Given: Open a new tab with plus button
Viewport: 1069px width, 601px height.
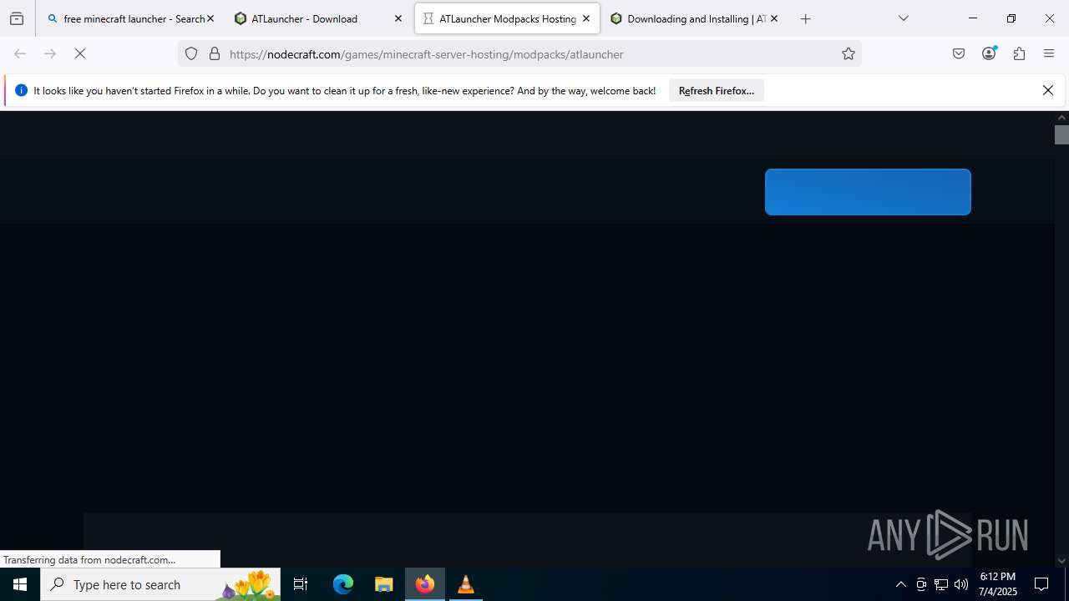Looking at the screenshot, I should click(806, 18).
